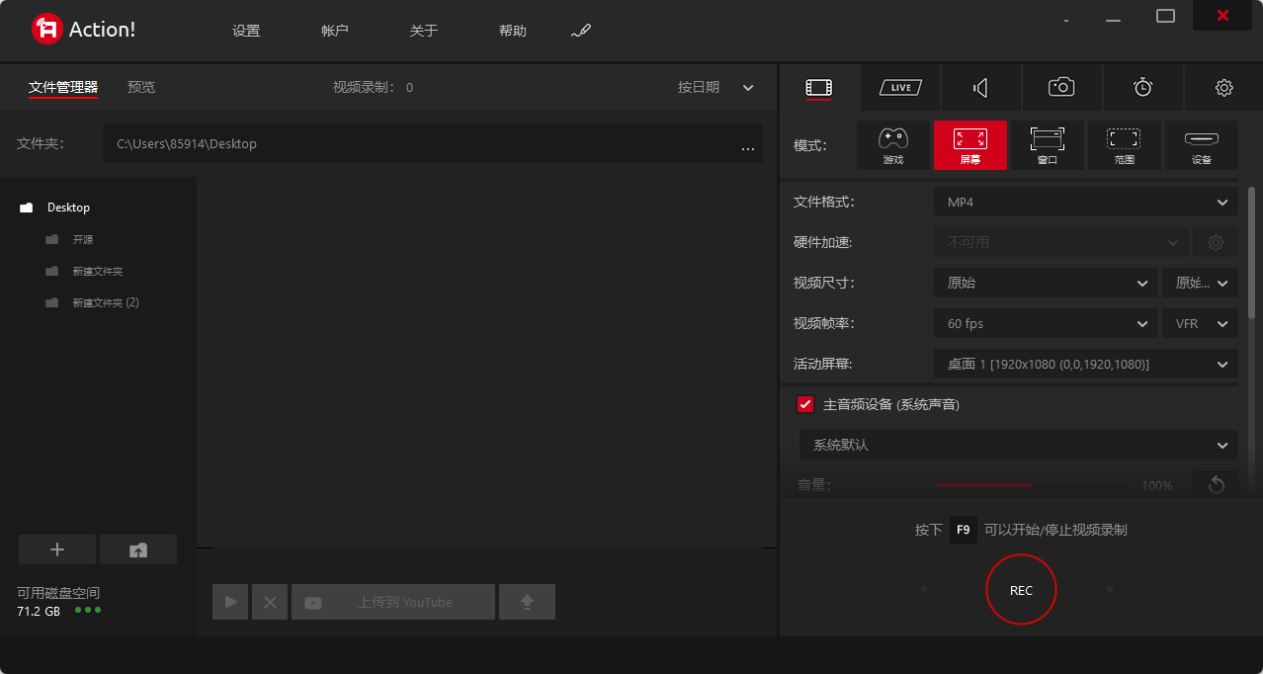This screenshot has width=1263, height=674.
Task: Select the 设备 (device) capture mode
Action: coord(1201,144)
